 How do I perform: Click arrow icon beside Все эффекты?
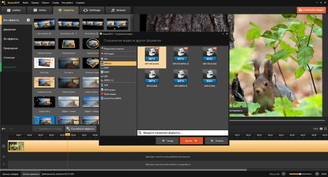coord(28,20)
